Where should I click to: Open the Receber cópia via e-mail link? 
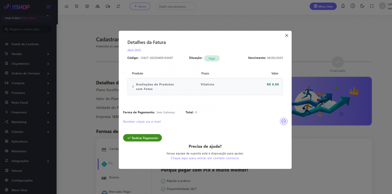click(x=142, y=122)
